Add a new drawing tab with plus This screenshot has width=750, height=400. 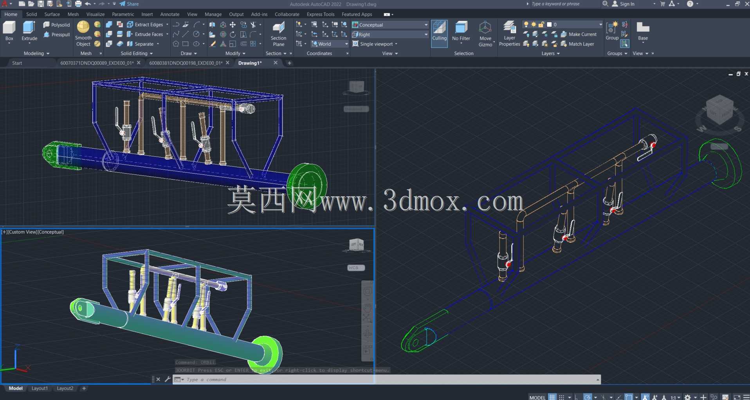(289, 63)
